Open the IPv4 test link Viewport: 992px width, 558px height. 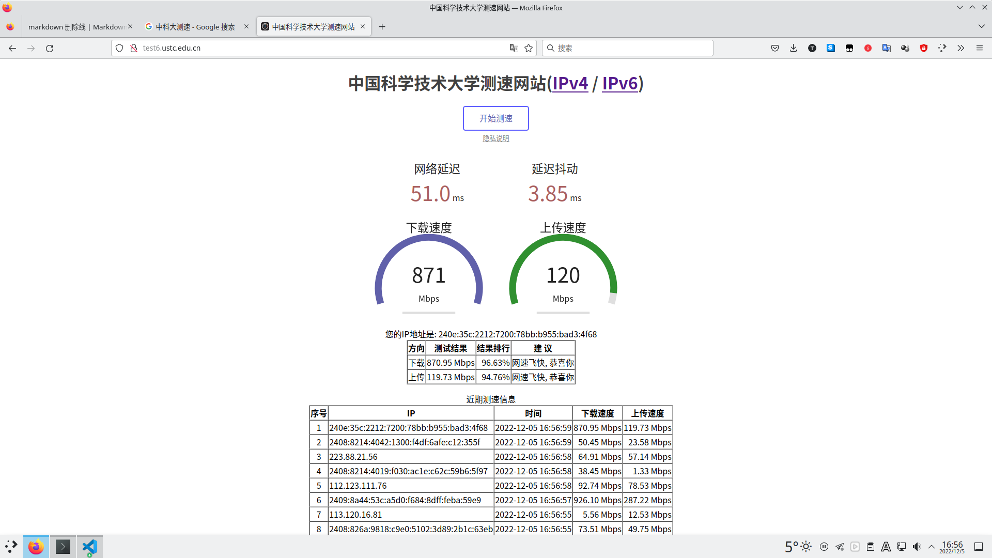(570, 83)
